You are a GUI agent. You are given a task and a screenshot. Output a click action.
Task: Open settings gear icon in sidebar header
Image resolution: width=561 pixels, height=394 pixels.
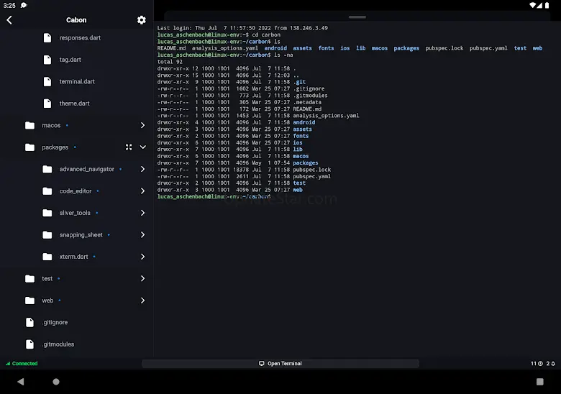pyautogui.click(x=141, y=20)
